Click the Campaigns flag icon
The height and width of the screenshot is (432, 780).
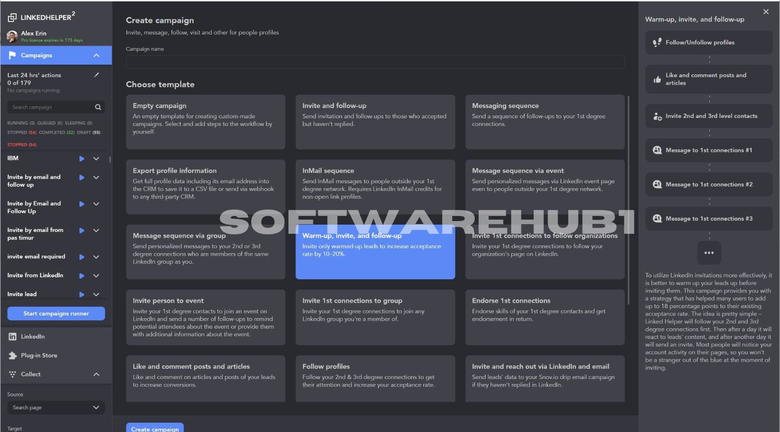[x=12, y=55]
